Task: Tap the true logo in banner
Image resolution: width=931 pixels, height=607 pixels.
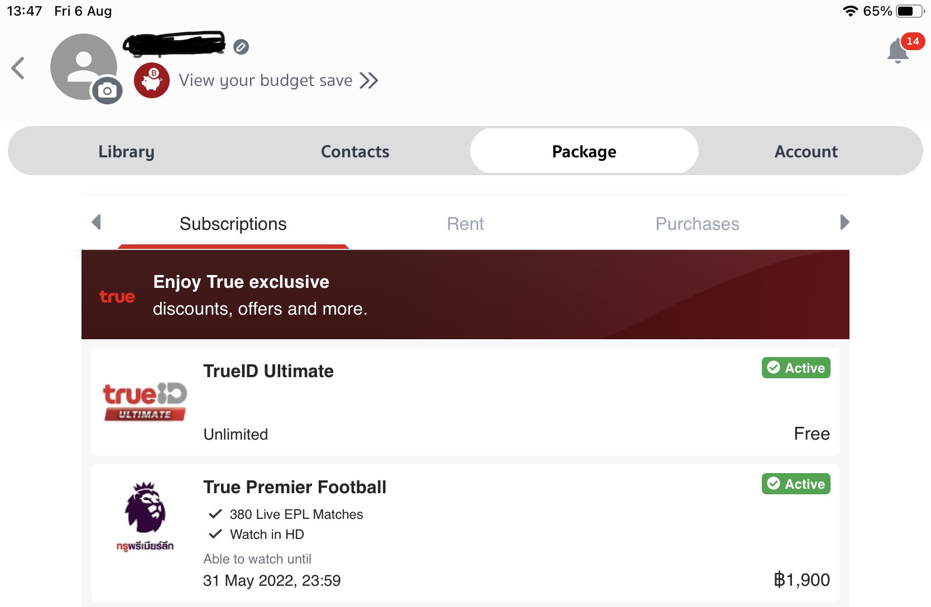Action: [117, 296]
